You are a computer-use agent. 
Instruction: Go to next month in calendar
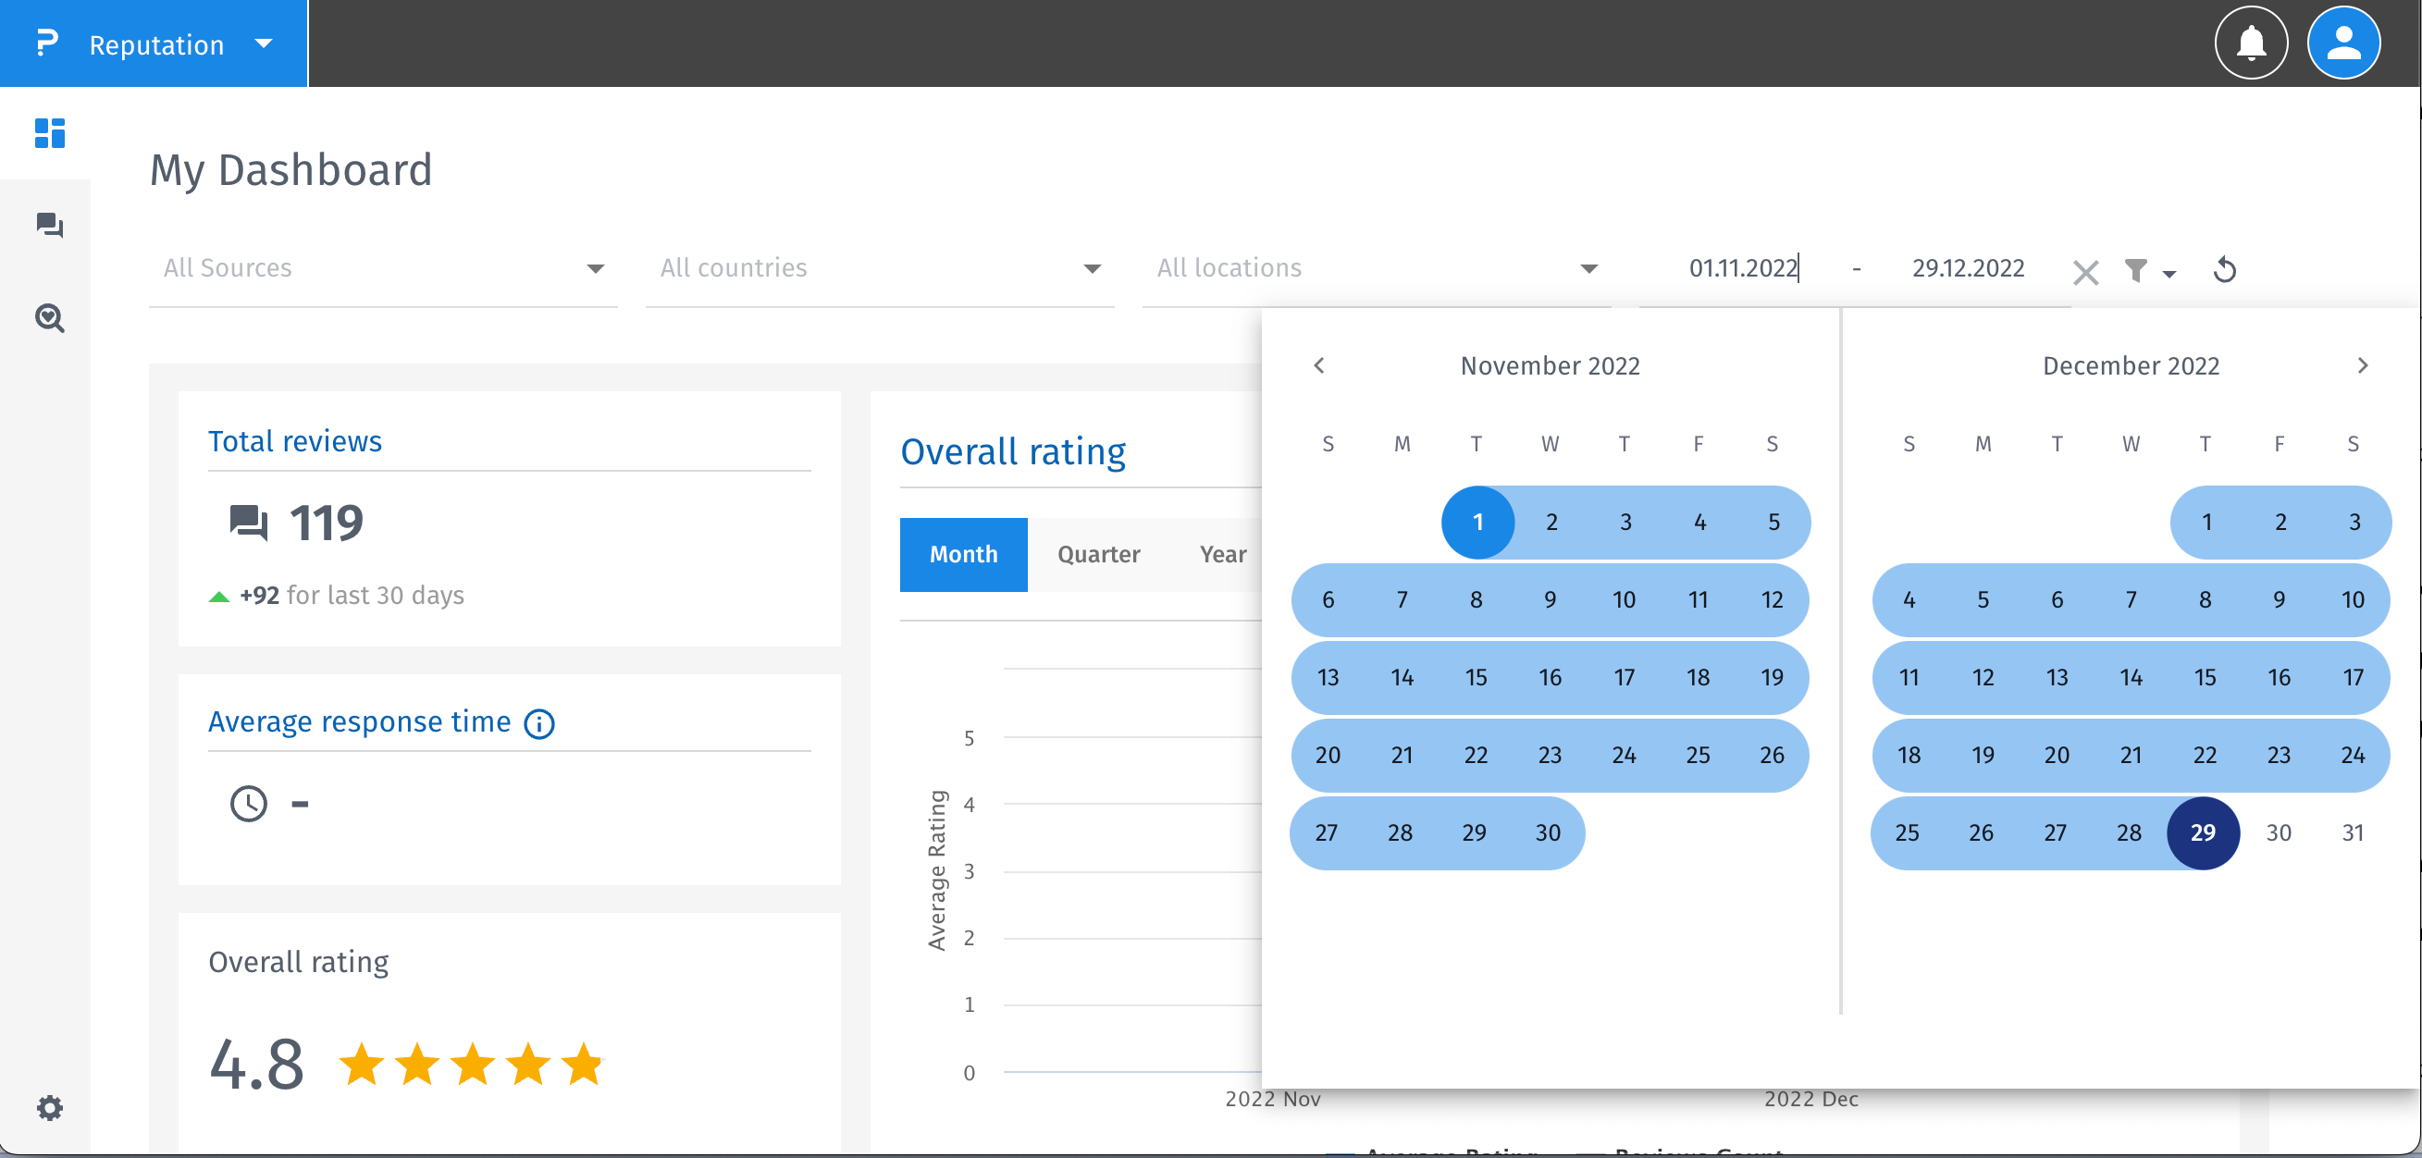click(2362, 365)
